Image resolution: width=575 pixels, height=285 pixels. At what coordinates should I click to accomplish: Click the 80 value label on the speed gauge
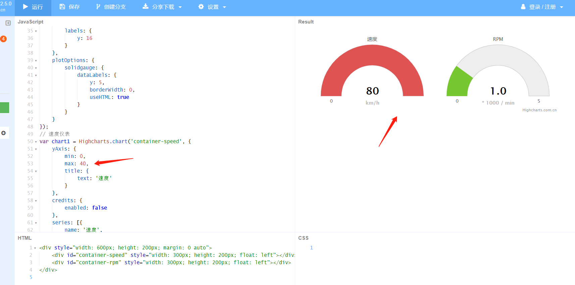[x=372, y=91]
